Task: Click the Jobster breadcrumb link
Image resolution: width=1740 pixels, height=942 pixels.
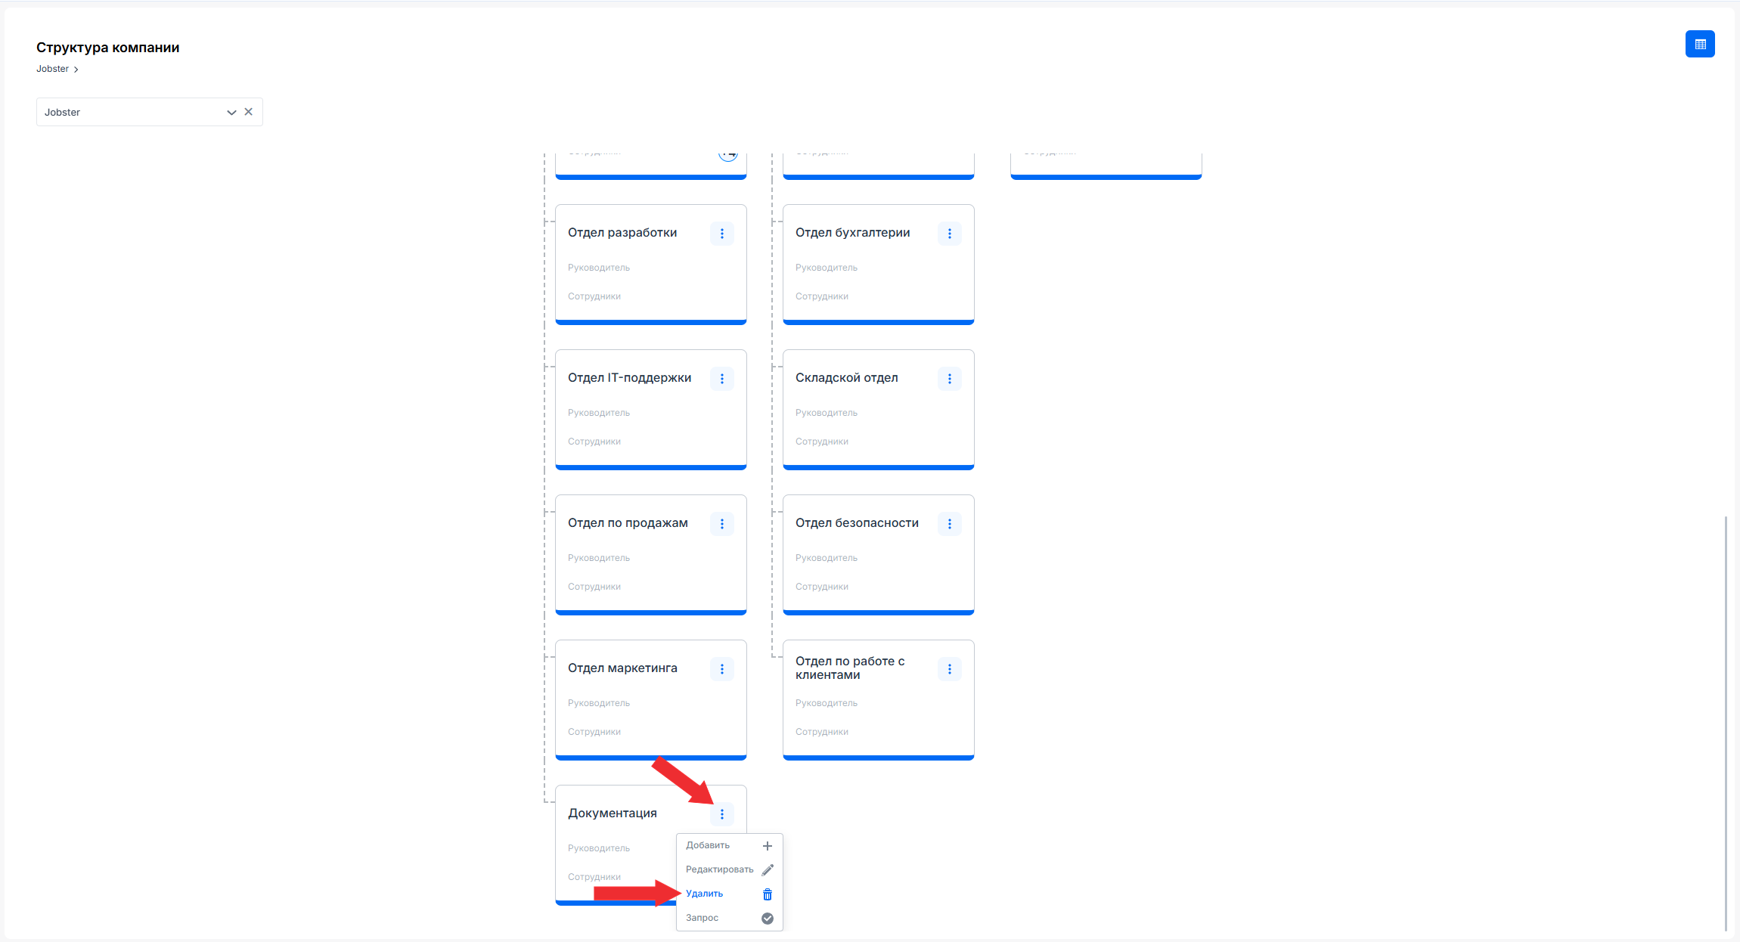Action: pyautogui.click(x=52, y=69)
